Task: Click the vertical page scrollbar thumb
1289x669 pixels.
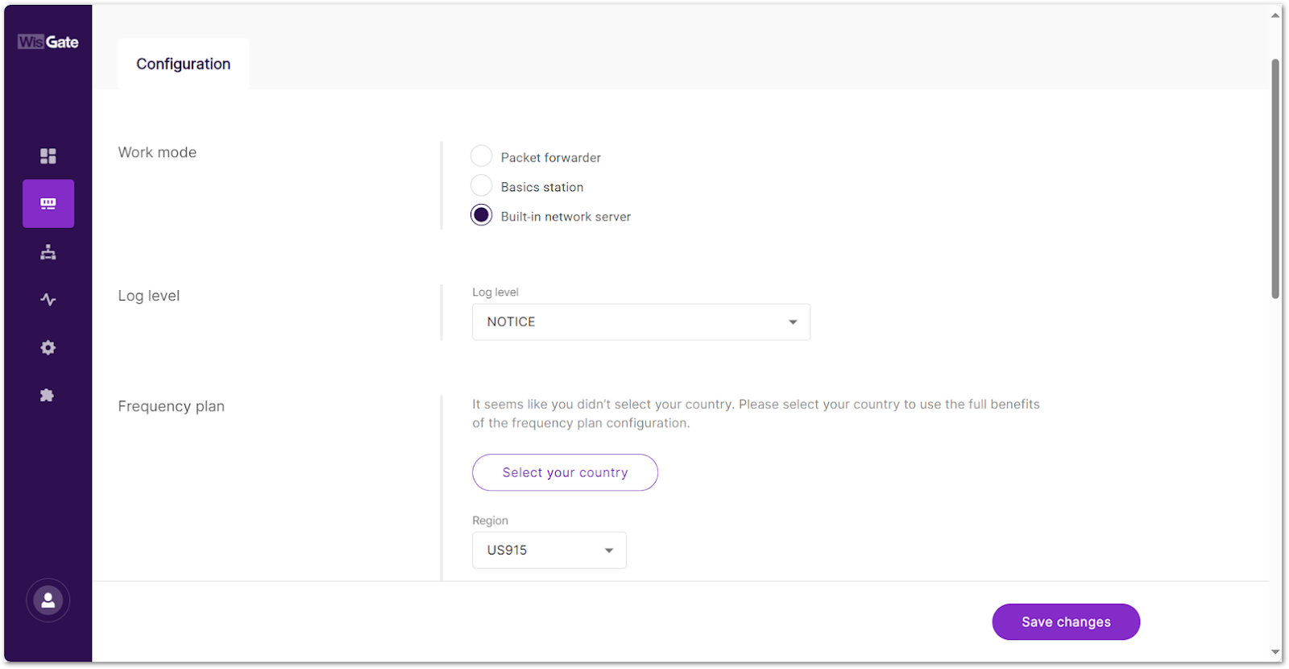Action: tap(1275, 177)
